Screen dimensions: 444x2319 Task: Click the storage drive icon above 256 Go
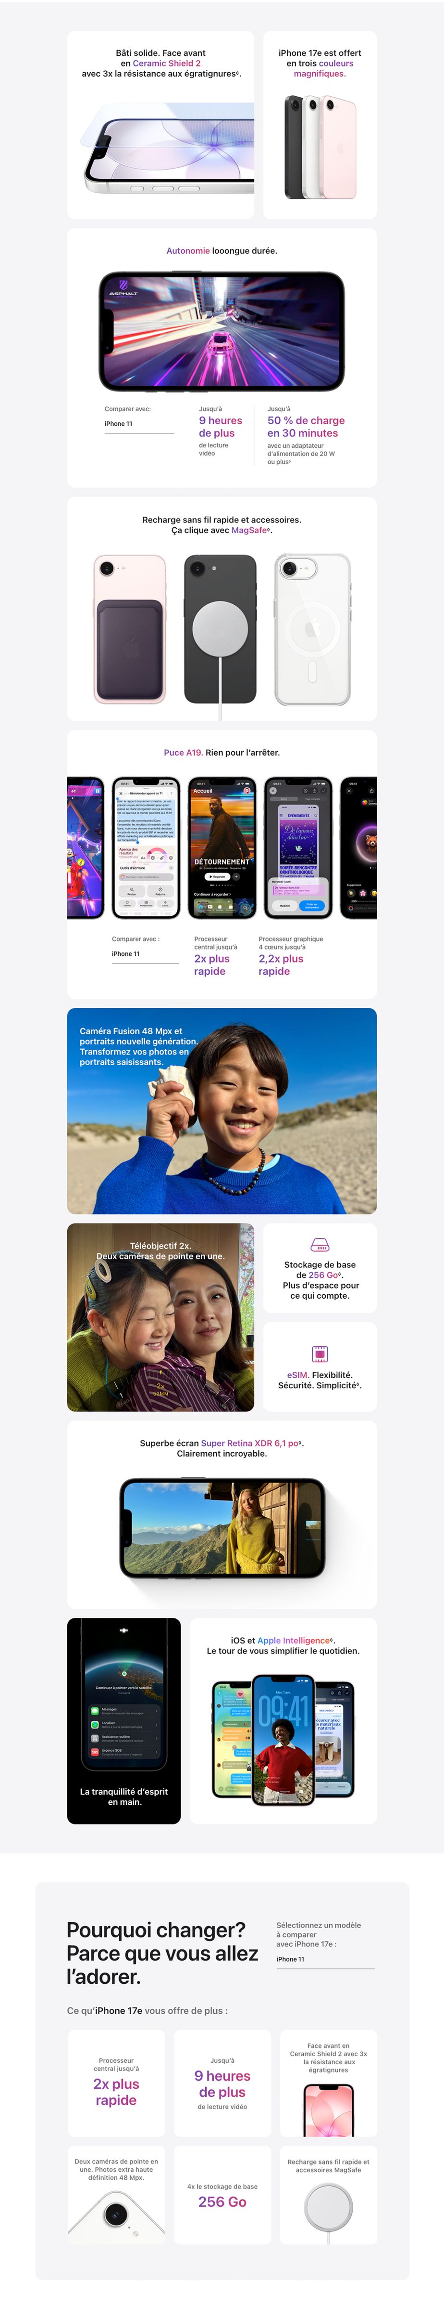point(319,1244)
